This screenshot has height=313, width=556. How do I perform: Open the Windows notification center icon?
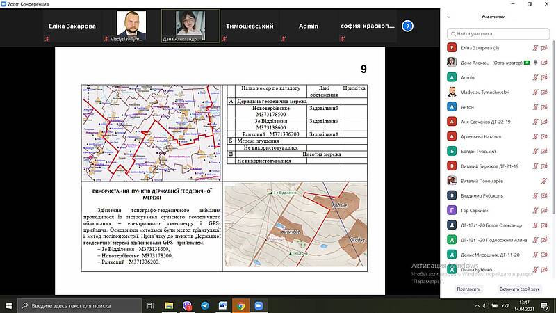pos(545,305)
